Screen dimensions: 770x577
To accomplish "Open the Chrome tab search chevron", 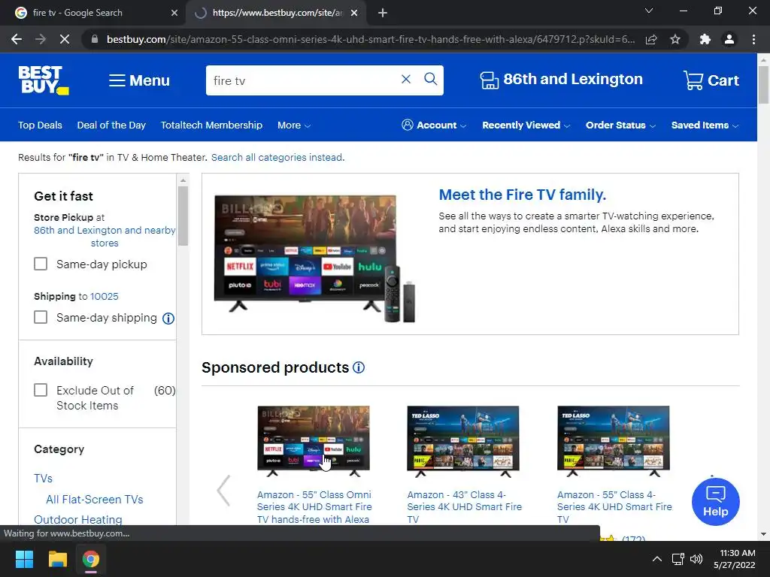I will [x=649, y=11].
